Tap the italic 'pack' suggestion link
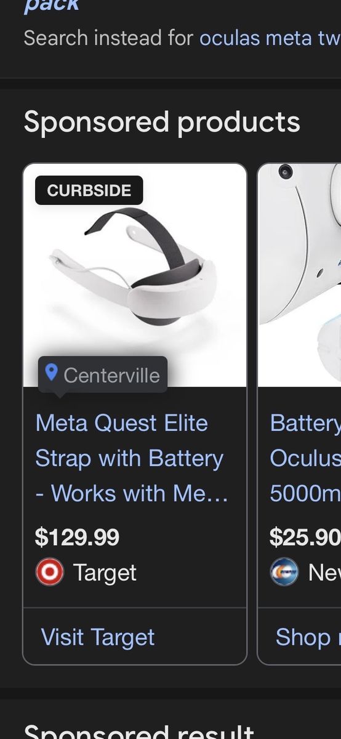This screenshot has height=739, width=341. click(52, 6)
